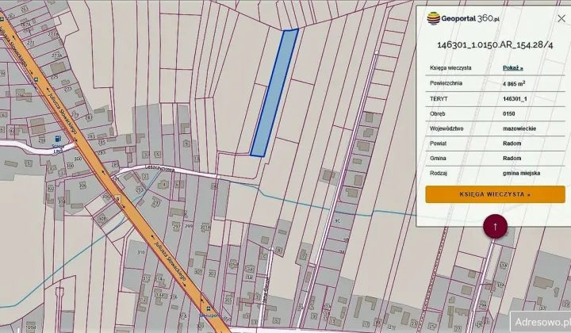The height and width of the screenshot is (333, 571).
Task: Click the Obręb value 0150
Action: point(508,114)
